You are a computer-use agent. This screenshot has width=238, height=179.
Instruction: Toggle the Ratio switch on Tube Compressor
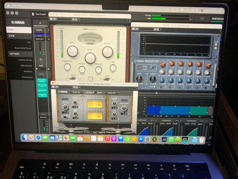coord(73,78)
